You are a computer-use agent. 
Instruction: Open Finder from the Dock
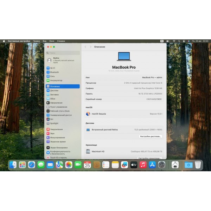pyautogui.click(x=13, y=165)
